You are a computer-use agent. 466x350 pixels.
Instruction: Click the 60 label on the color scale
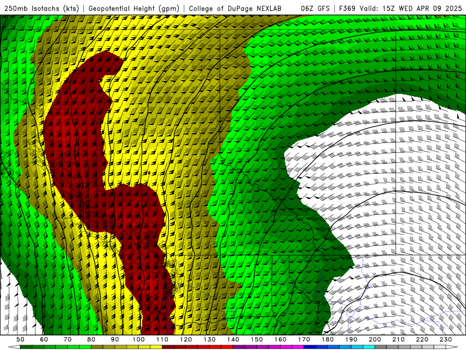coord(44,339)
